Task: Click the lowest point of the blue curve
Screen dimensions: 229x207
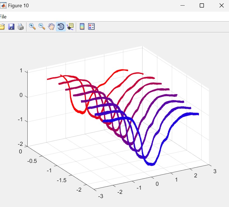Action: pyautogui.click(x=151, y=164)
